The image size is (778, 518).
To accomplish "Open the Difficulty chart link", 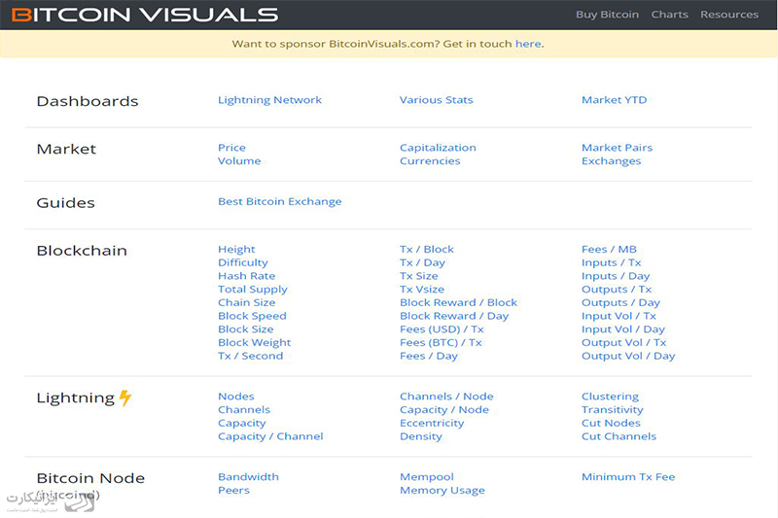I will 242,262.
